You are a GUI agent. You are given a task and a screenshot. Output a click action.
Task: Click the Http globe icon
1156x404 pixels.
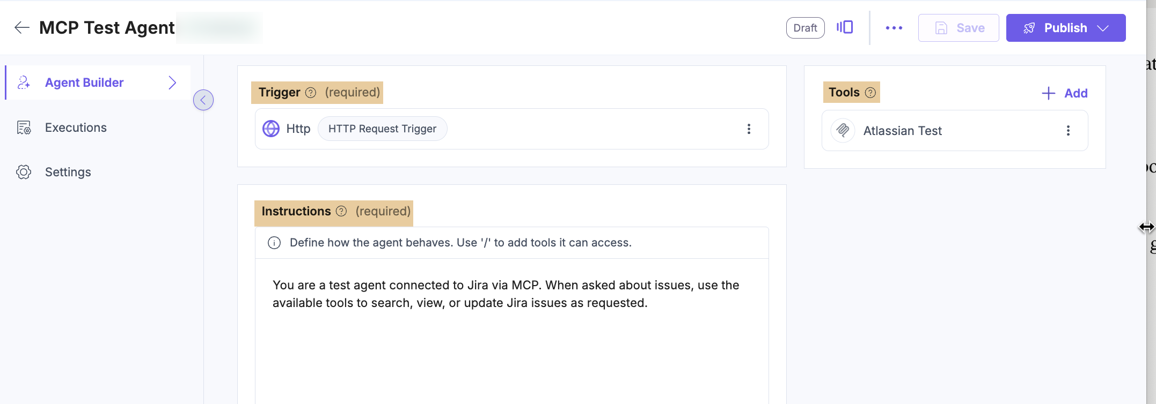click(x=271, y=129)
